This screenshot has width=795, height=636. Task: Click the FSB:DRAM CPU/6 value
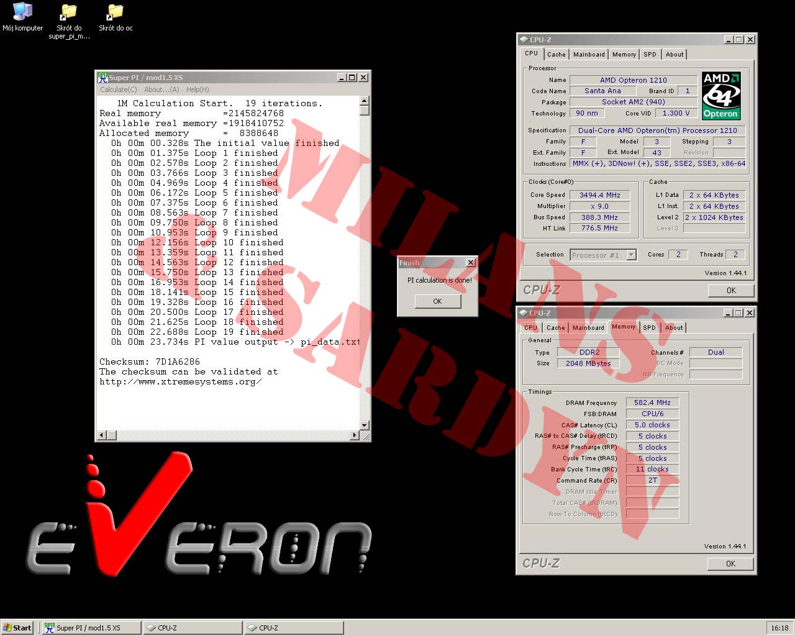coord(653,414)
